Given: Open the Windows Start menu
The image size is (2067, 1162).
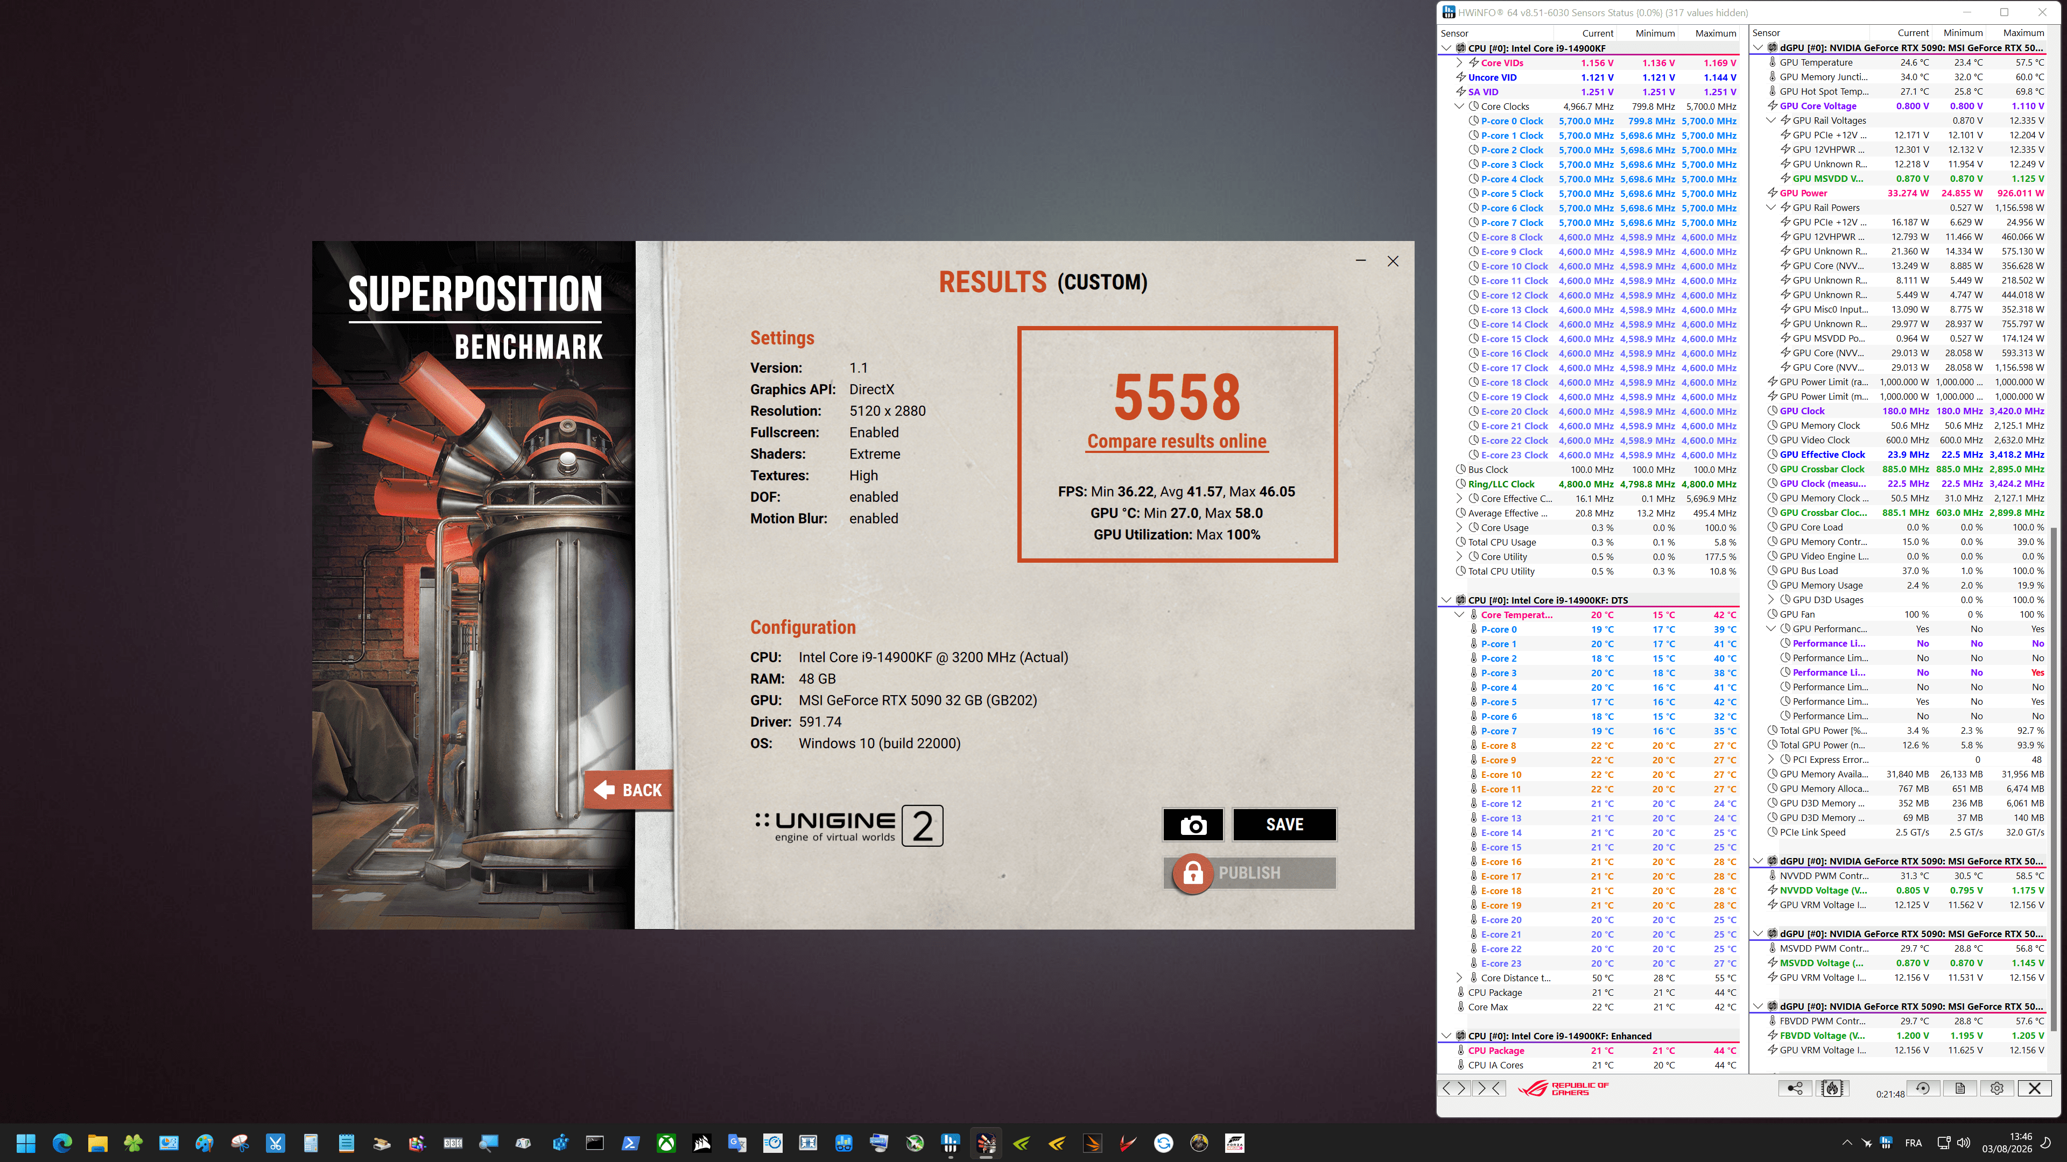Looking at the screenshot, I should pos(26,1143).
